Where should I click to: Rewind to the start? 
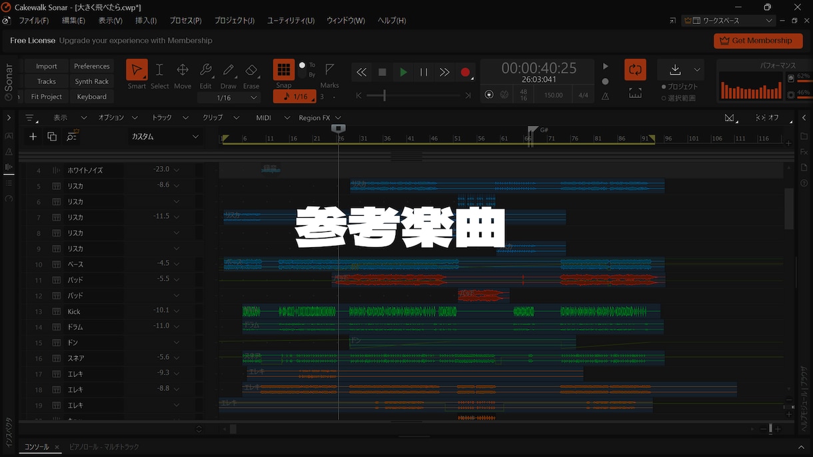pos(361,72)
